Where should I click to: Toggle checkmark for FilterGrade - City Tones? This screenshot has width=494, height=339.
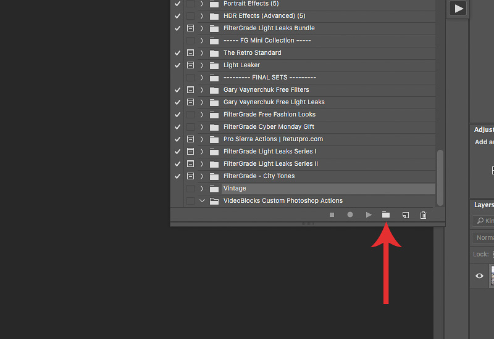177,176
